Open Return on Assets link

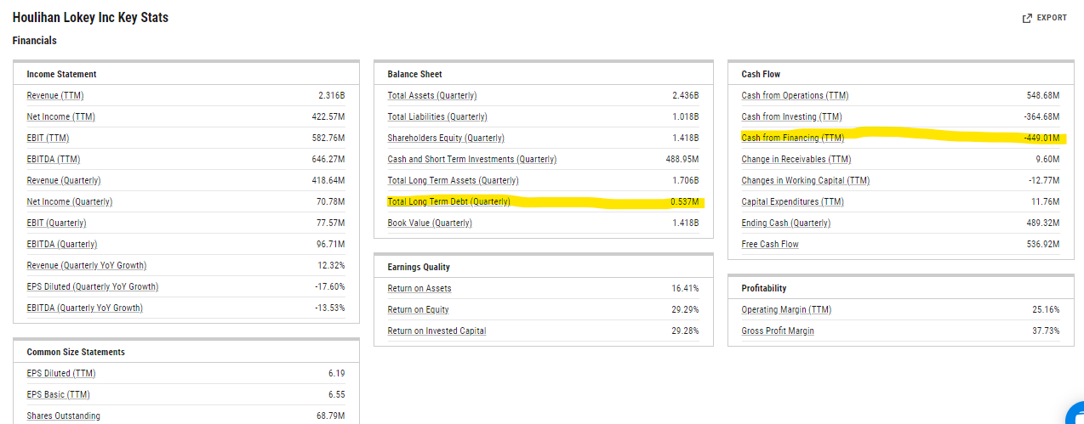[419, 288]
